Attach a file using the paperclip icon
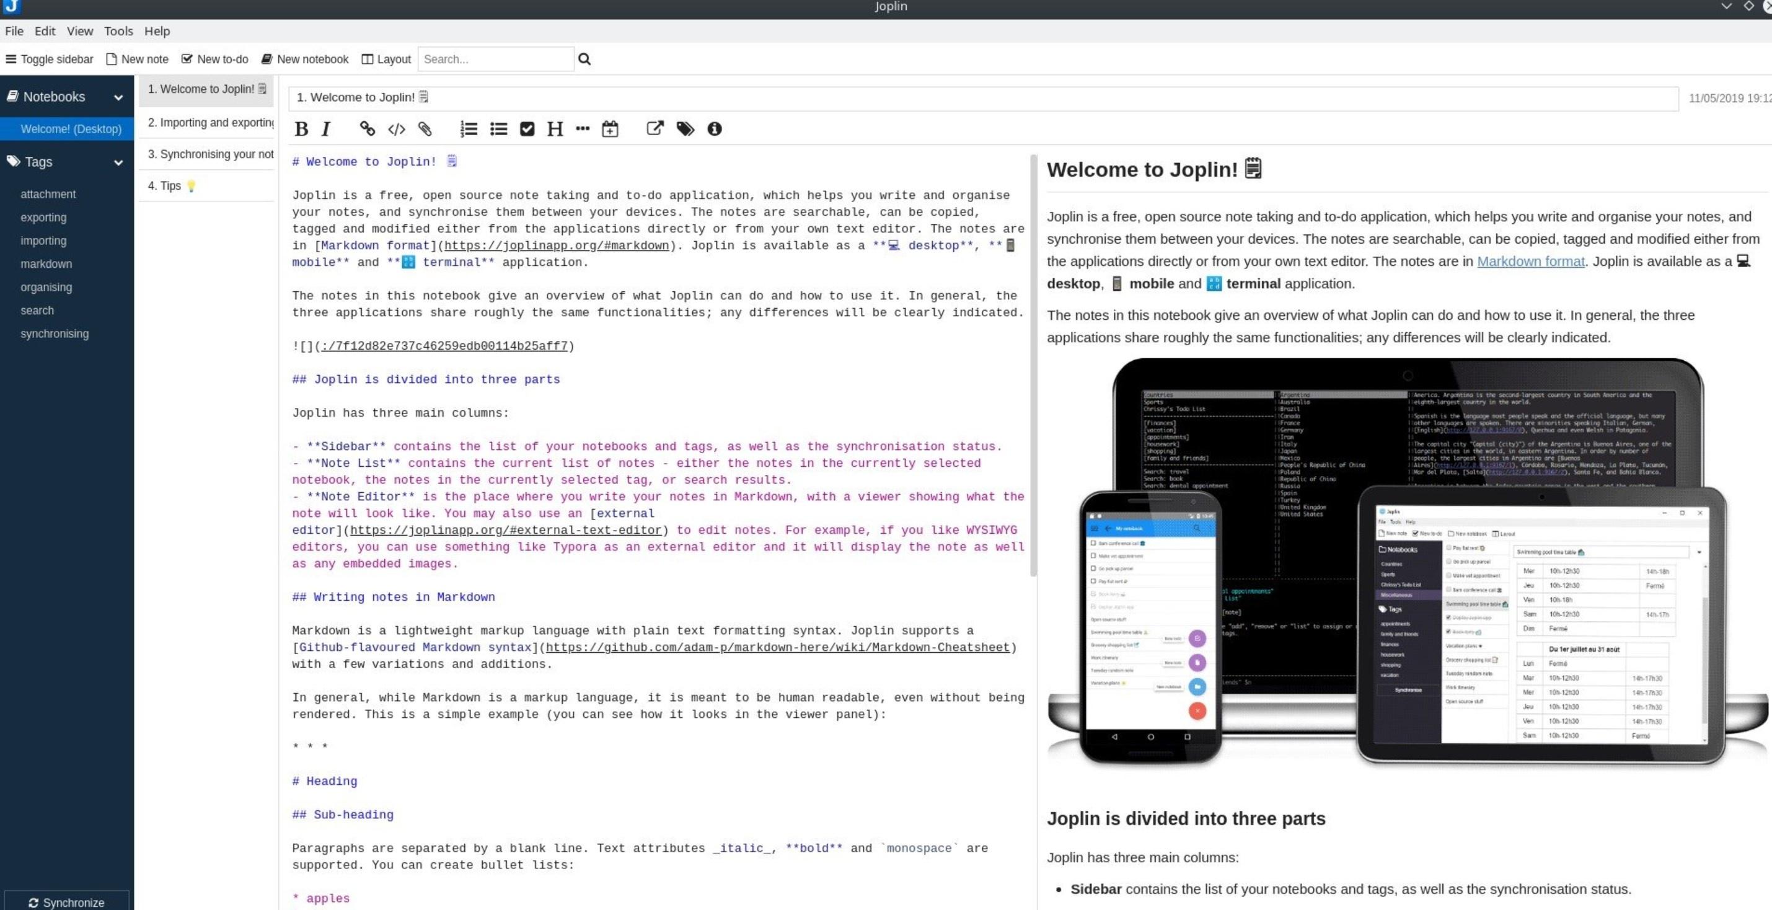 click(x=425, y=130)
